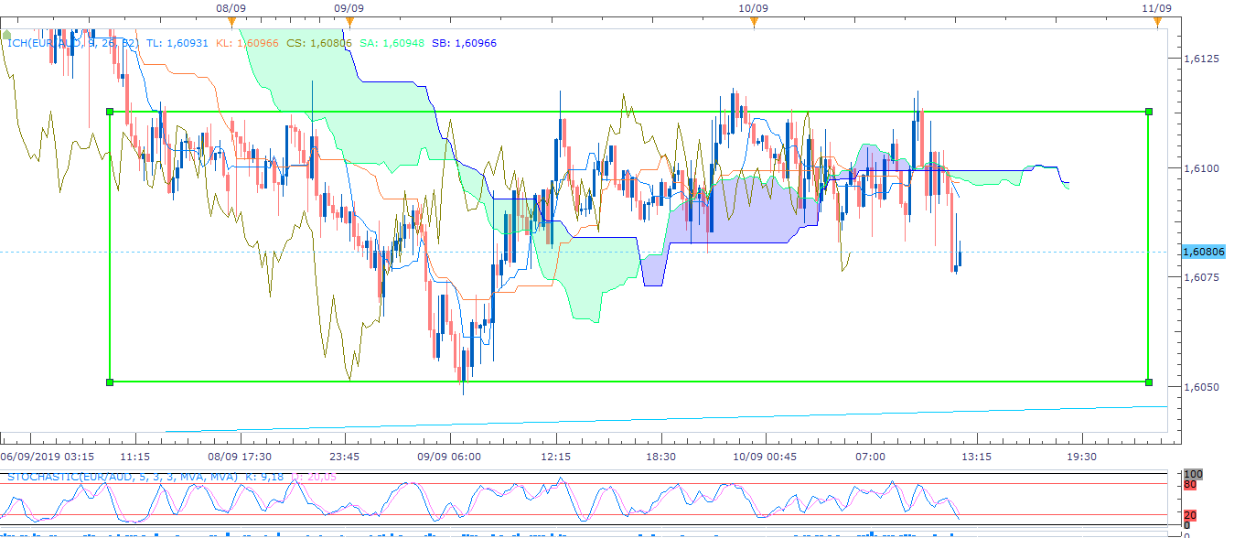Click the 10/09 00:45 time label
Image resolution: width=1234 pixels, height=538 pixels.
click(766, 456)
